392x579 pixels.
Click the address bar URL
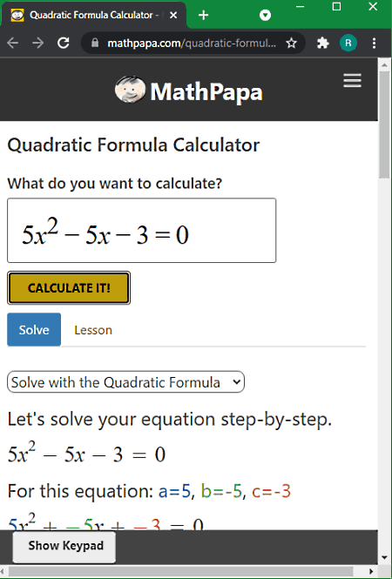tap(192, 44)
